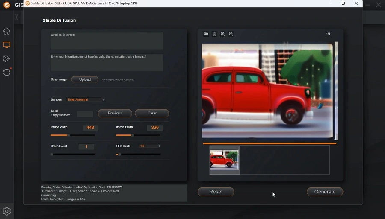385x219 pixels.
Task: Click 'No image(s) loaded (Optional)' text
Action: [118, 79]
